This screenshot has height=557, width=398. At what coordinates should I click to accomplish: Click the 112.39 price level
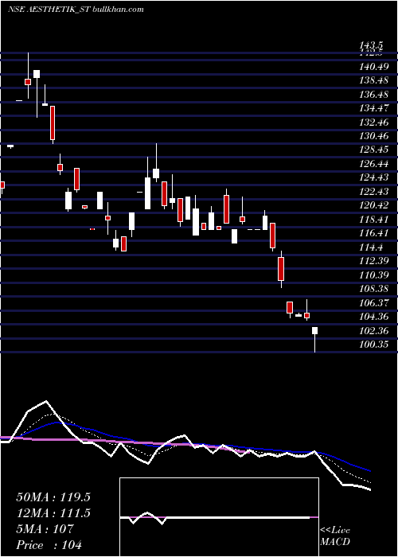point(374,261)
